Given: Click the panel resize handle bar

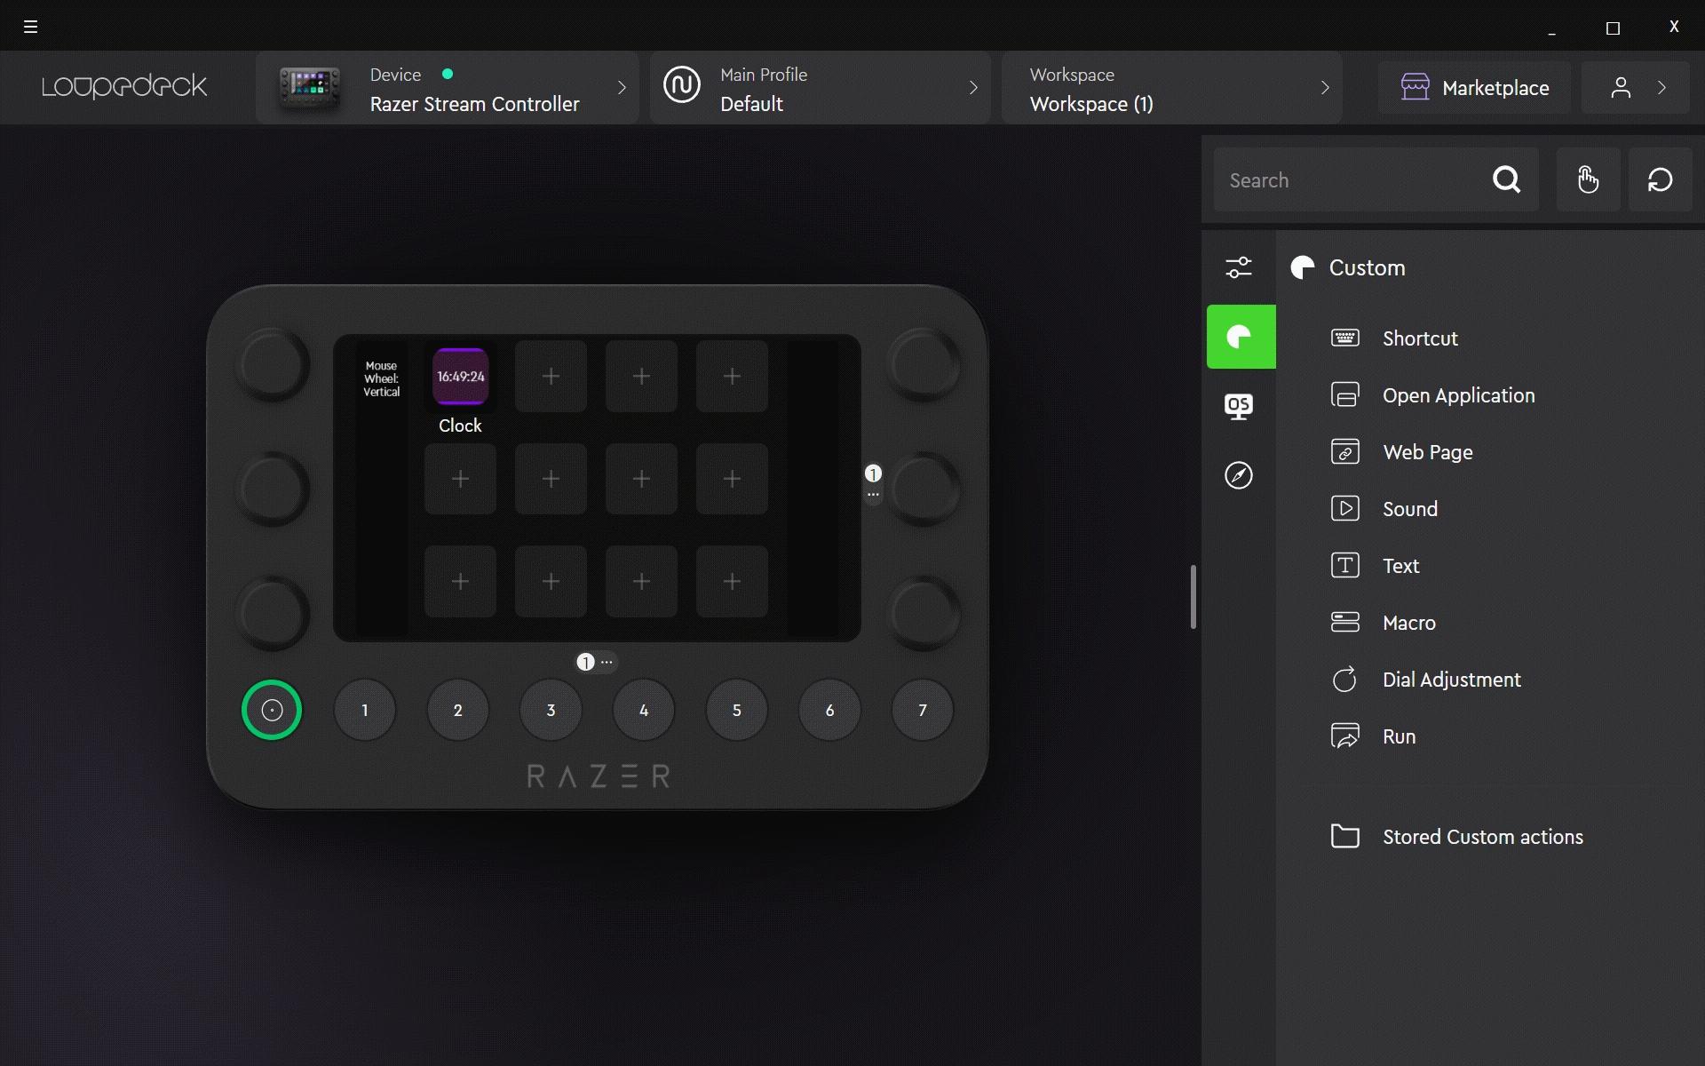Looking at the screenshot, I should coord(1193,597).
